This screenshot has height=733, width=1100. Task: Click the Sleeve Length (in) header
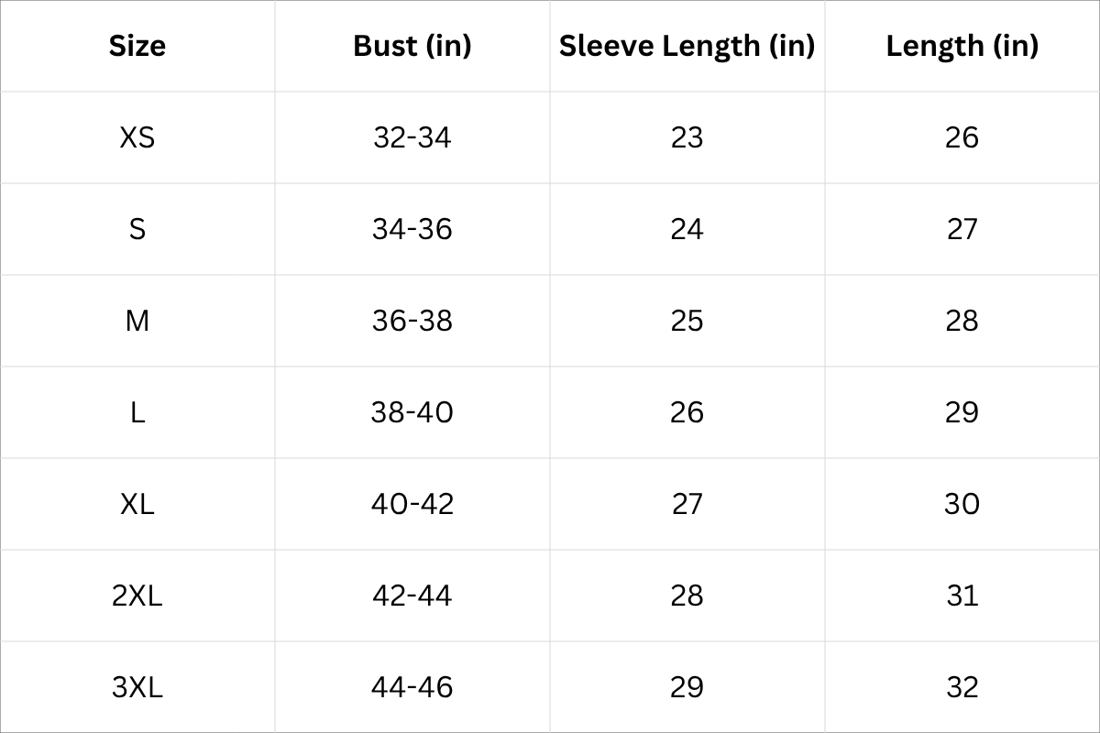click(x=687, y=46)
